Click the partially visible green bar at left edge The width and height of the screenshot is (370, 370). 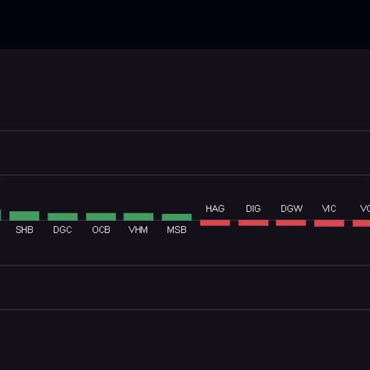(x=1, y=215)
